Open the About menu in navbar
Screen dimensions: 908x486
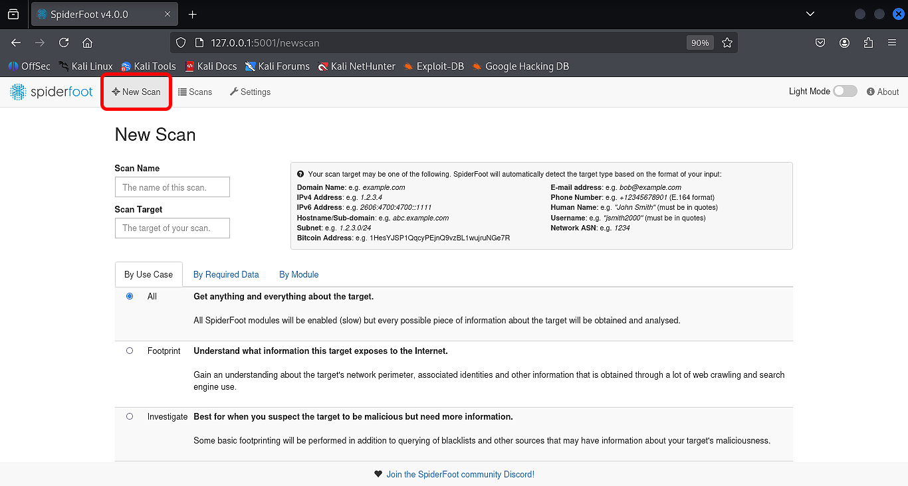pos(883,92)
